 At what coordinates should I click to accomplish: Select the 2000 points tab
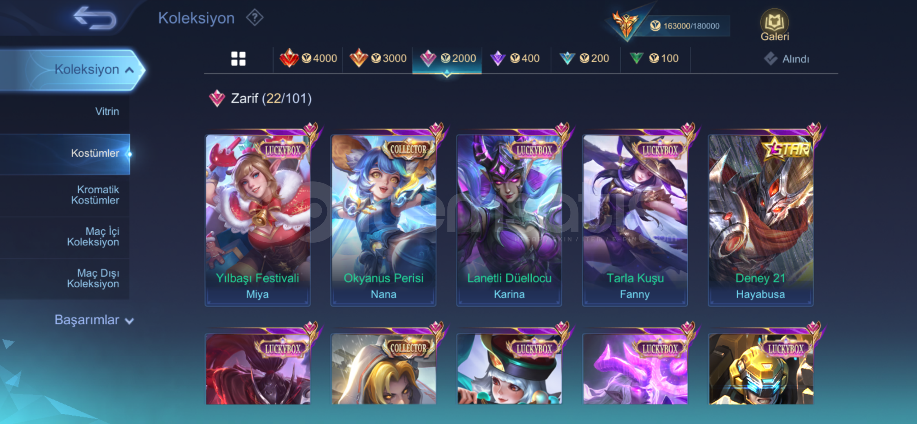[x=447, y=58]
